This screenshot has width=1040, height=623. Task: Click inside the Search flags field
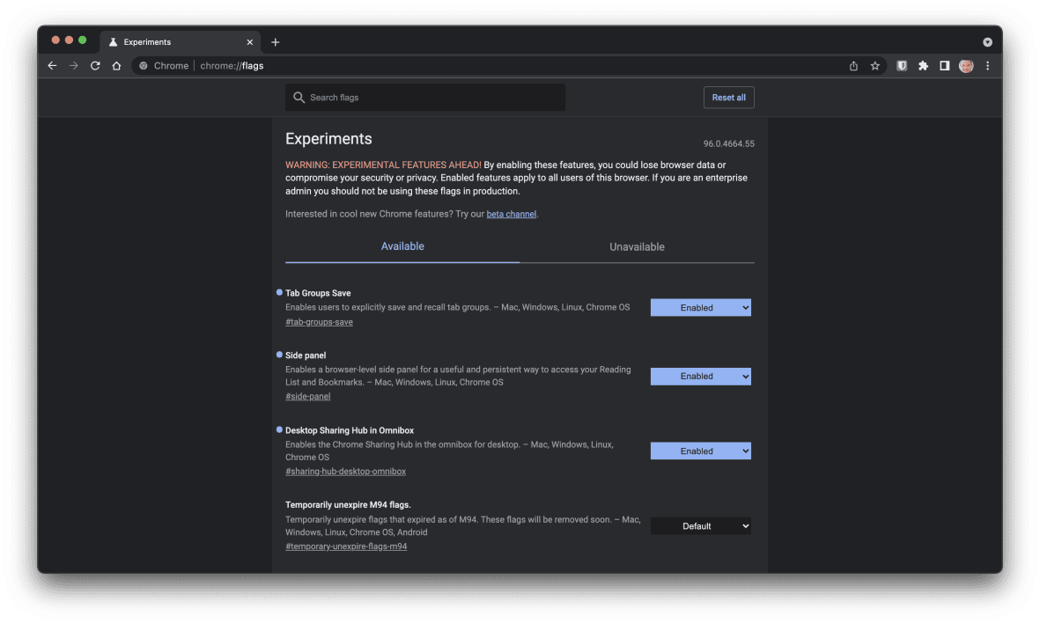coord(425,98)
